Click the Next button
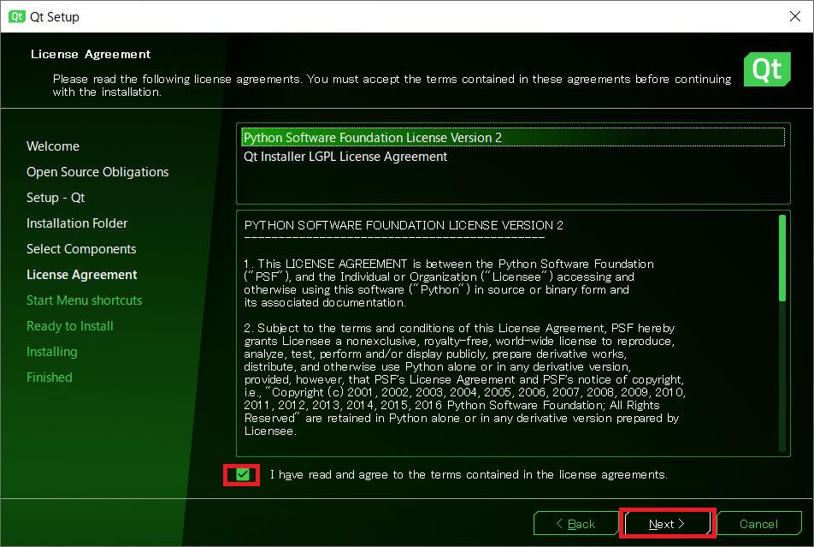814x547 pixels. click(x=667, y=524)
